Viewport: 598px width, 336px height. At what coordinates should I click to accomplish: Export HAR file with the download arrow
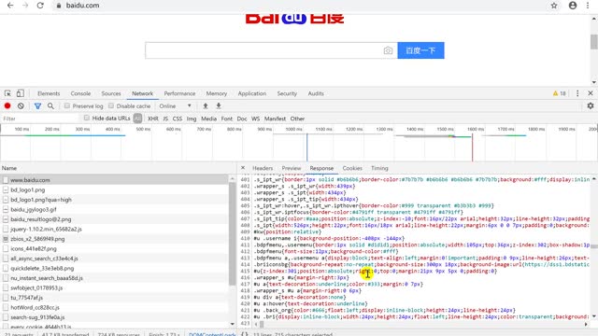(x=219, y=105)
